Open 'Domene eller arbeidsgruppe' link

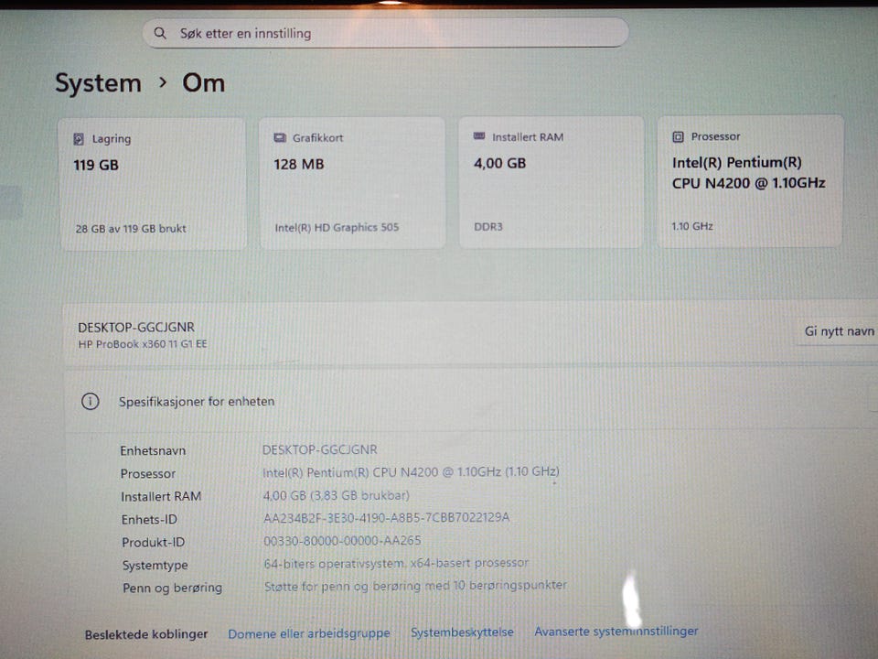(308, 633)
